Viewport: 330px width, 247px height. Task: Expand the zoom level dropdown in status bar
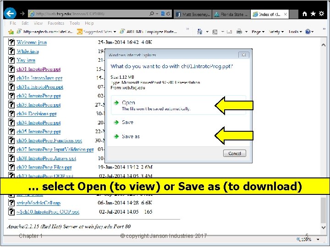coord(318,239)
